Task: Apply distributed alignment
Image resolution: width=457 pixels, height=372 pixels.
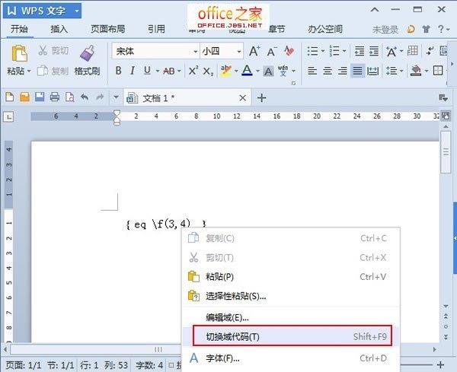Action: [x=372, y=71]
